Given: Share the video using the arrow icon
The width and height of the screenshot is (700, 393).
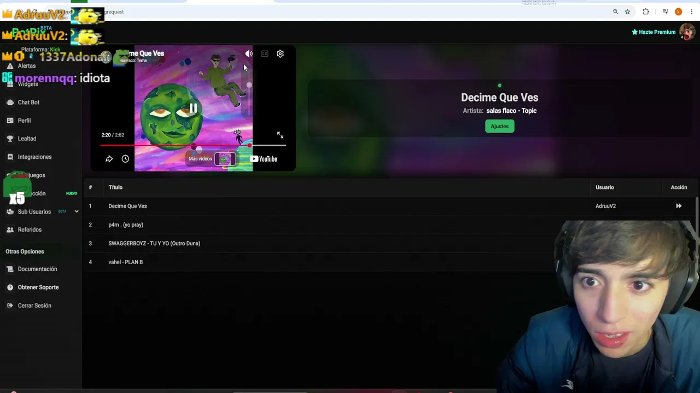Looking at the screenshot, I should click(109, 159).
